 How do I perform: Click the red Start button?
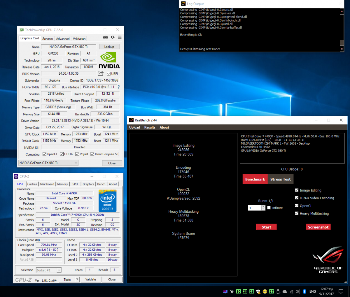[x=266, y=227]
